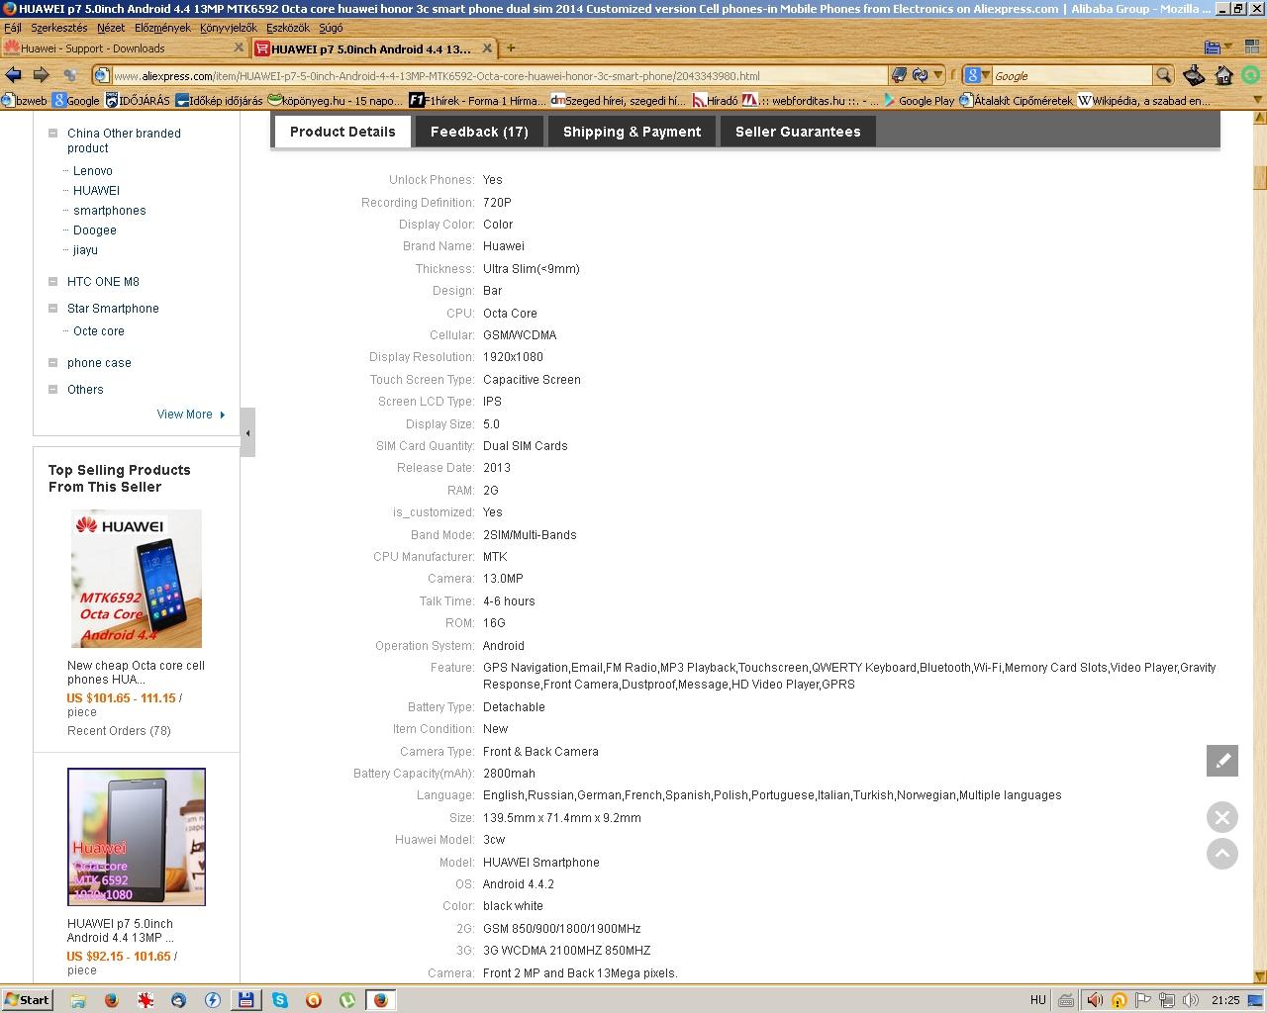Viewport: 1267px width, 1013px height.
Task: Go to the Home page icon
Action: (x=1223, y=75)
